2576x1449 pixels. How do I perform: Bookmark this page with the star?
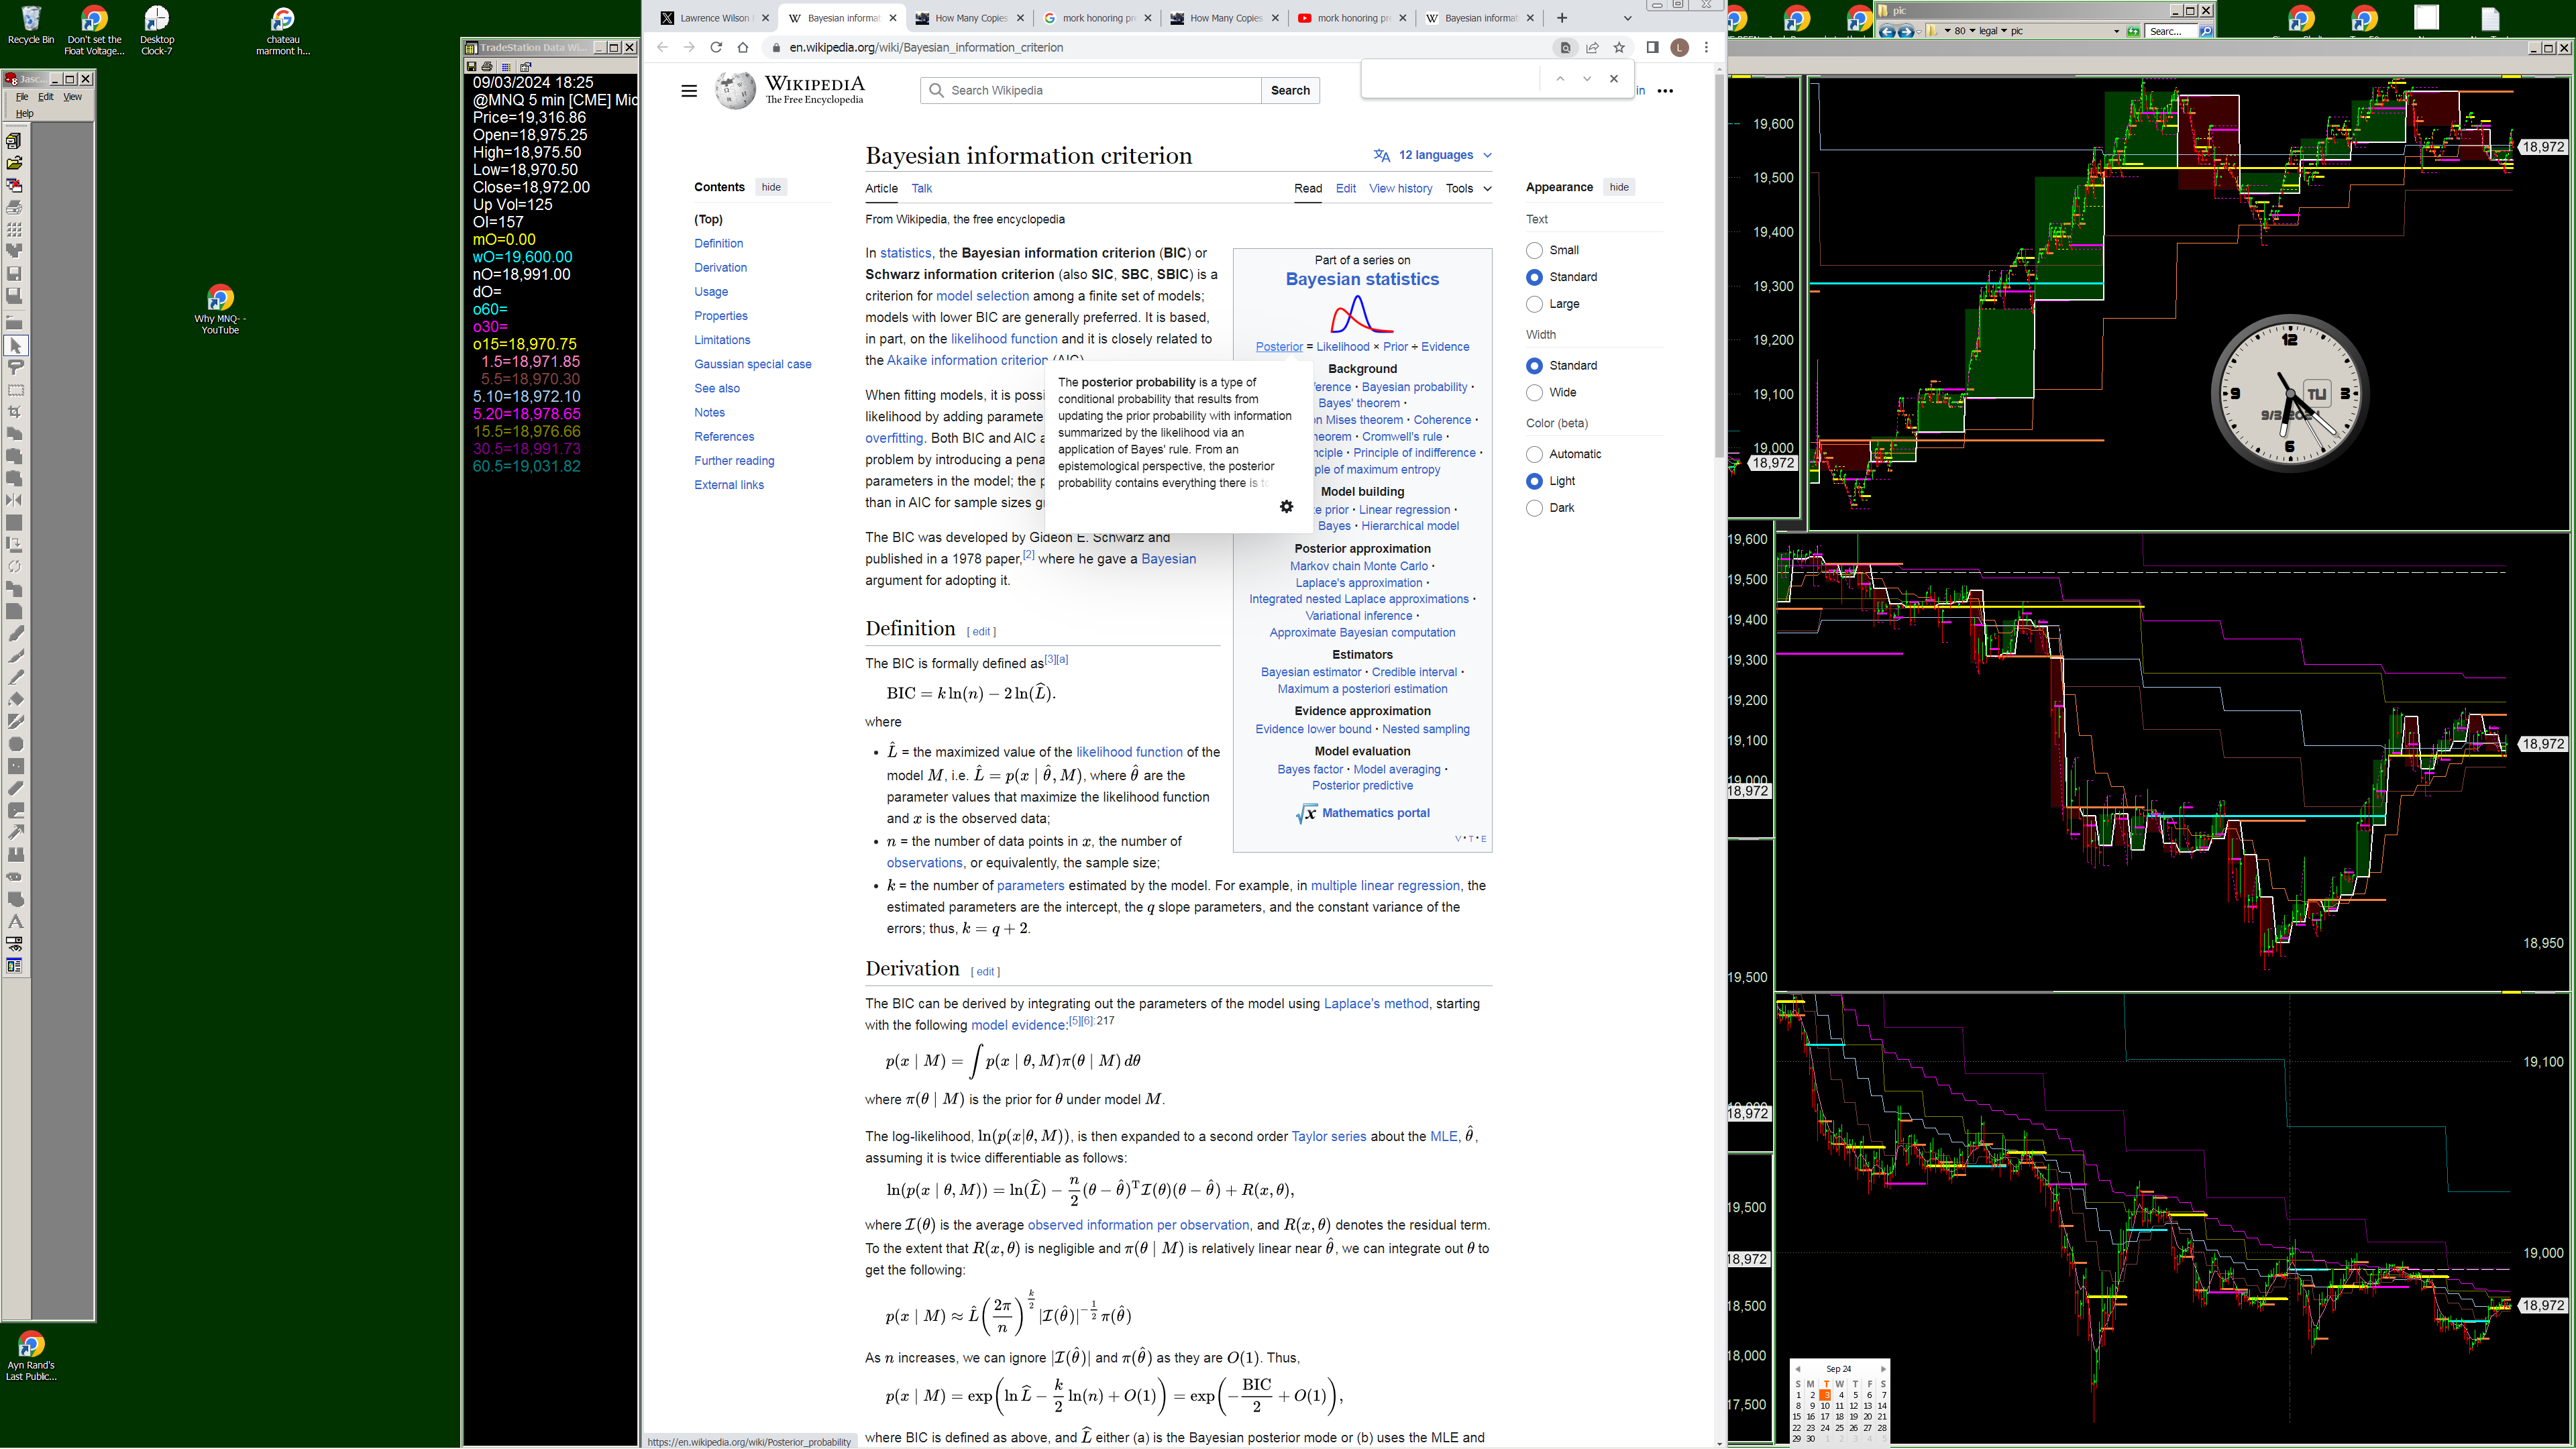click(1619, 47)
